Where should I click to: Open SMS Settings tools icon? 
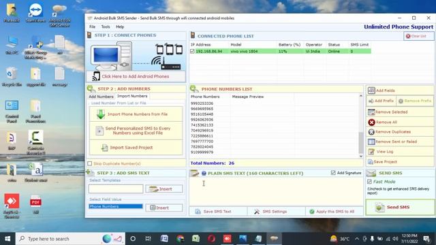pos(257,212)
